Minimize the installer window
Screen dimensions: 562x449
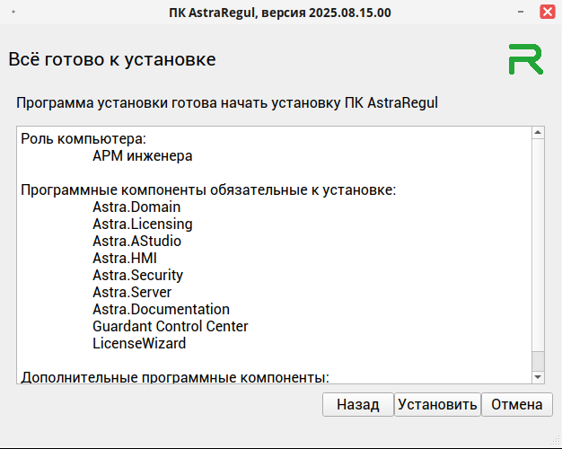[x=522, y=13]
